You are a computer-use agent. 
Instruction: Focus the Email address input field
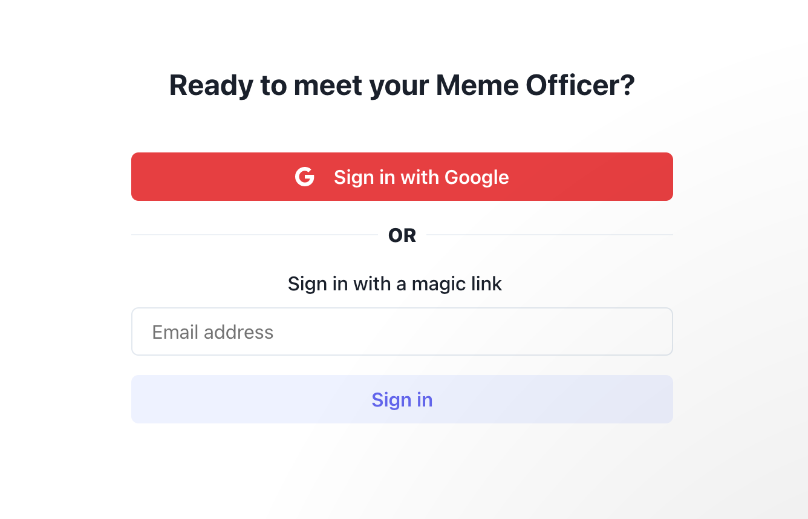pyautogui.click(x=402, y=331)
